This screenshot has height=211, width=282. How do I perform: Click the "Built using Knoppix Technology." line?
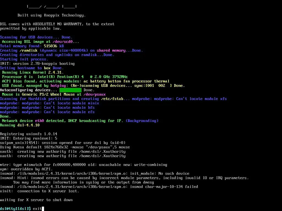pos(51,15)
